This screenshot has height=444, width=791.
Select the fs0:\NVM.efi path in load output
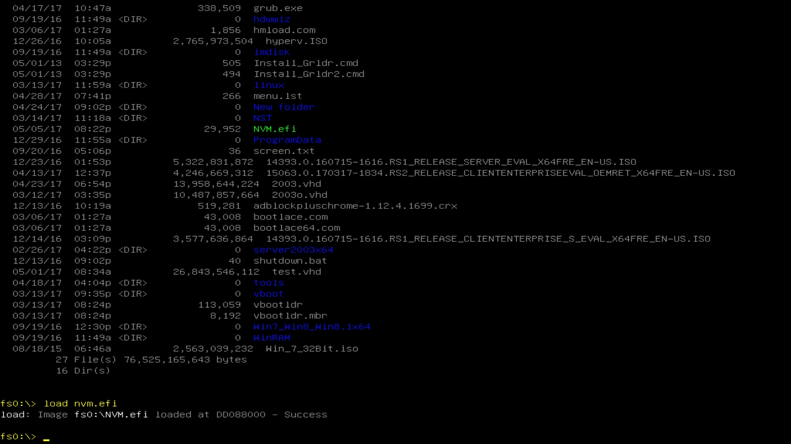click(111, 415)
